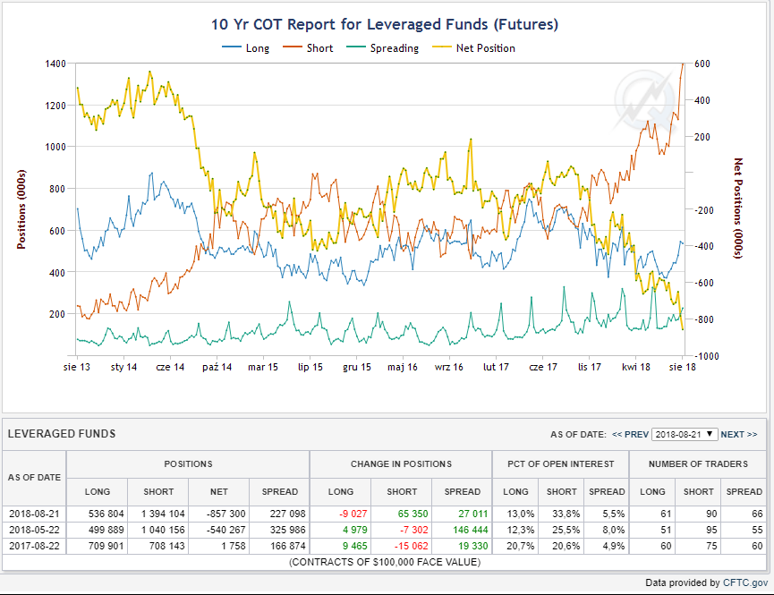Click long position value 709 901
Viewport: 774px width, 595px height.
pos(106,546)
